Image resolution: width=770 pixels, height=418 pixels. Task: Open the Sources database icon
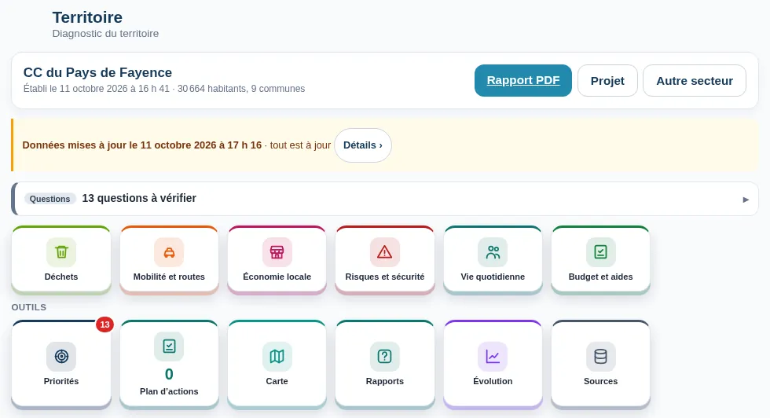[600, 356]
